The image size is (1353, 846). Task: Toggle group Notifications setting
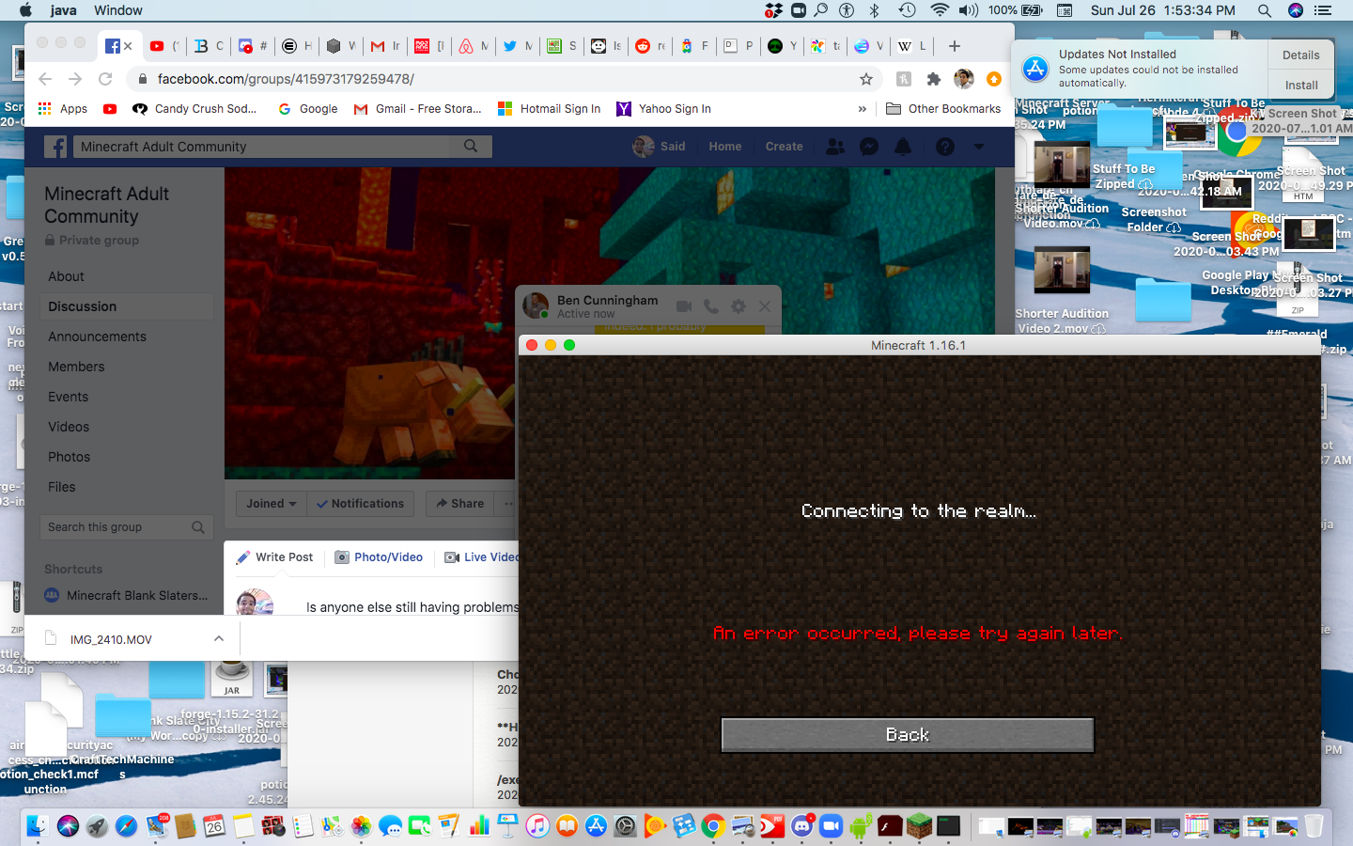point(361,504)
